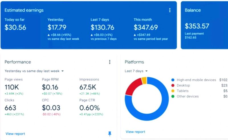Image resolution: width=228 pixels, height=140 pixels.
Task: Click the pin icon in the Performance card
Action: [110, 134]
